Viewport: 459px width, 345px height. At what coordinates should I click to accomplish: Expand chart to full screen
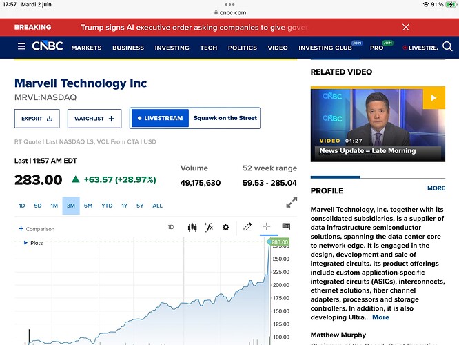click(292, 202)
